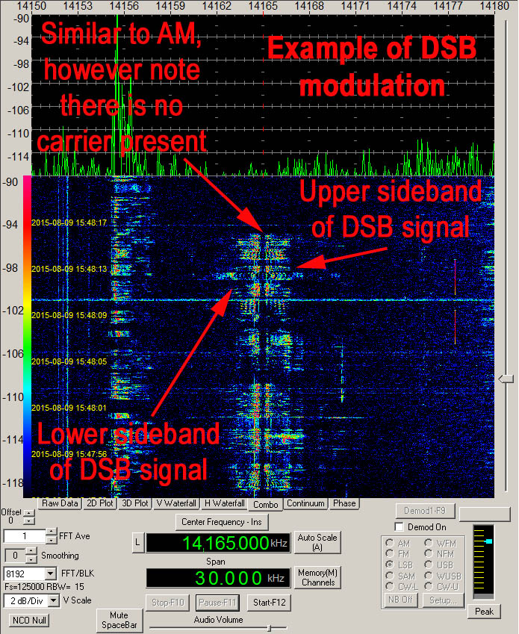519x634 pixels.
Task: Select the AM demodulation radio button
Action: [x=390, y=543]
